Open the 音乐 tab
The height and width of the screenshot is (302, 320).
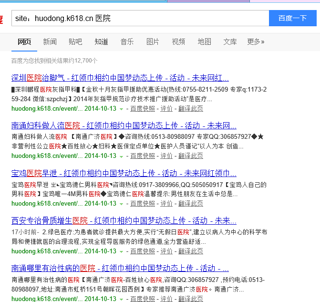click(127, 42)
